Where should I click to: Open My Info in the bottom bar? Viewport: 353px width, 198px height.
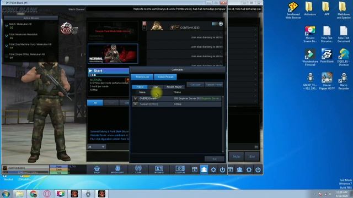click(x=159, y=169)
